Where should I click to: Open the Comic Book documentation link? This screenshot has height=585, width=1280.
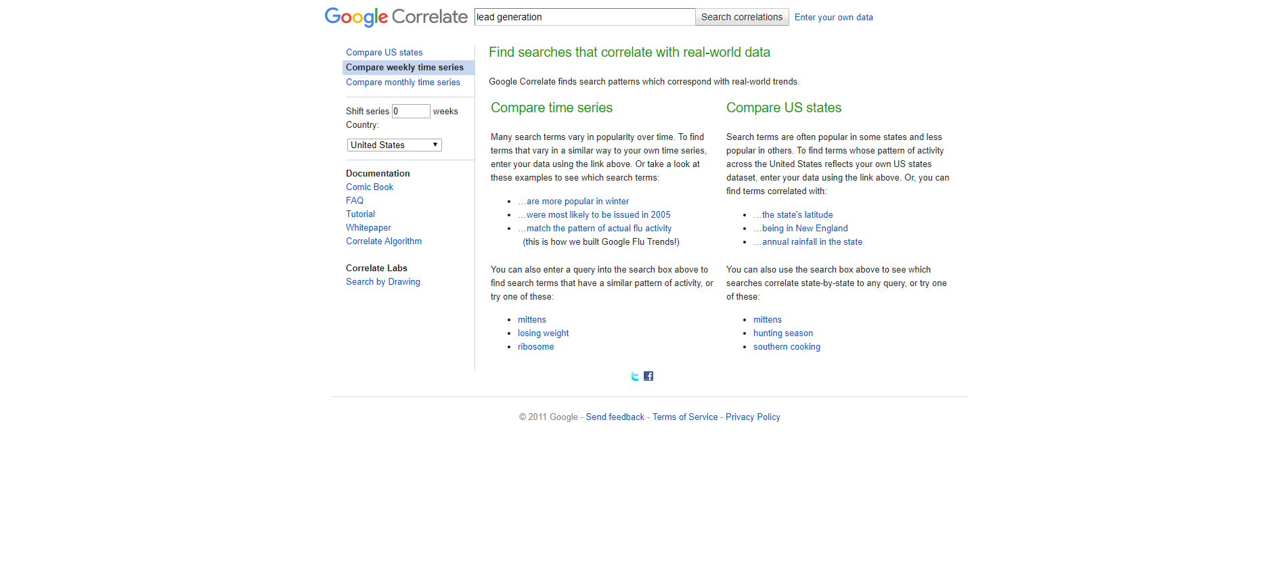[x=370, y=187]
